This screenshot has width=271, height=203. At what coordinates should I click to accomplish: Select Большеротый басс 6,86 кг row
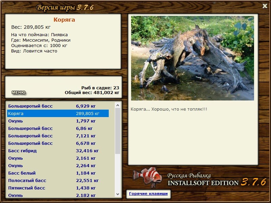click(58, 128)
